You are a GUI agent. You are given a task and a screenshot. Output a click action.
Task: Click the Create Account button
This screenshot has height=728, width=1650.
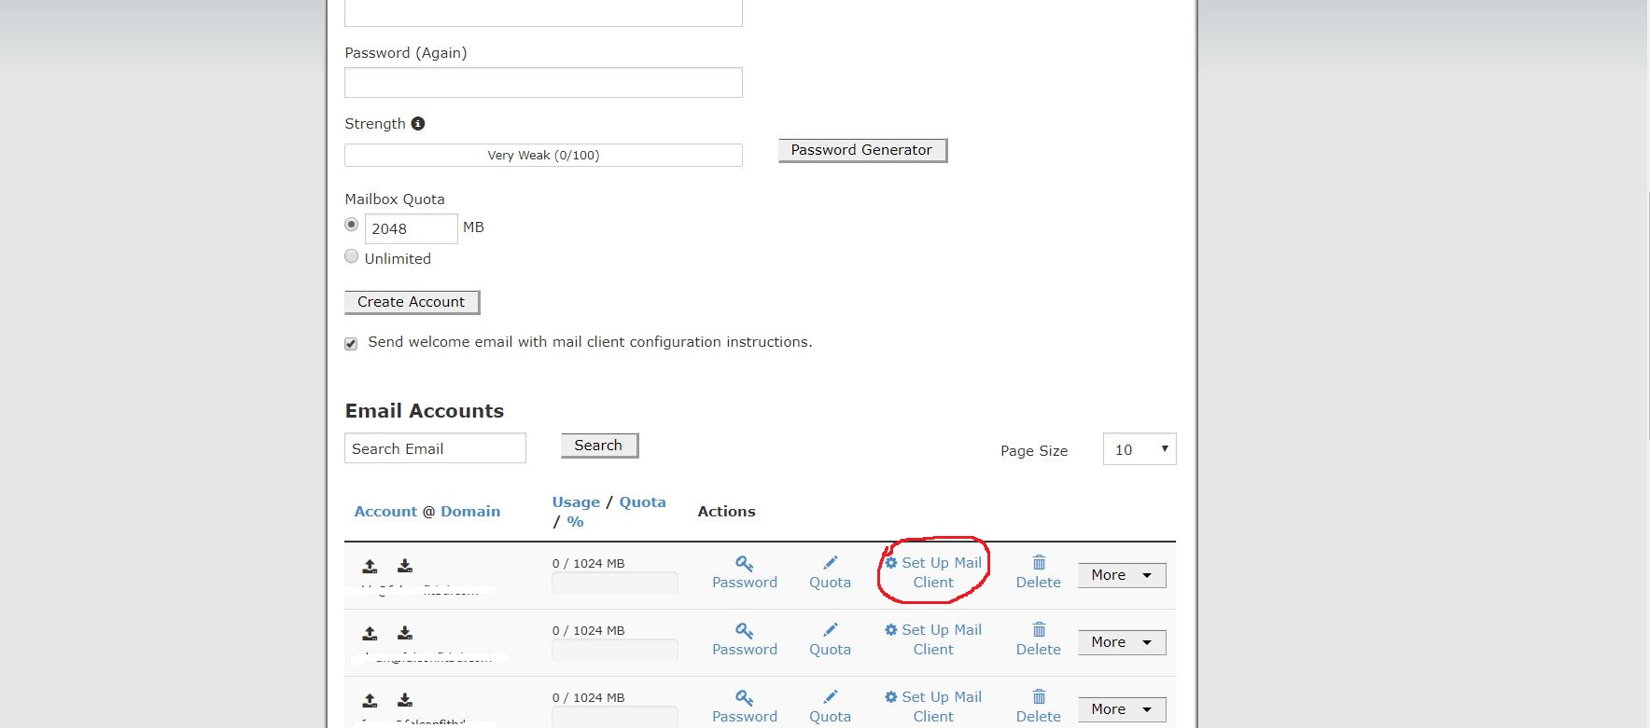pos(412,302)
